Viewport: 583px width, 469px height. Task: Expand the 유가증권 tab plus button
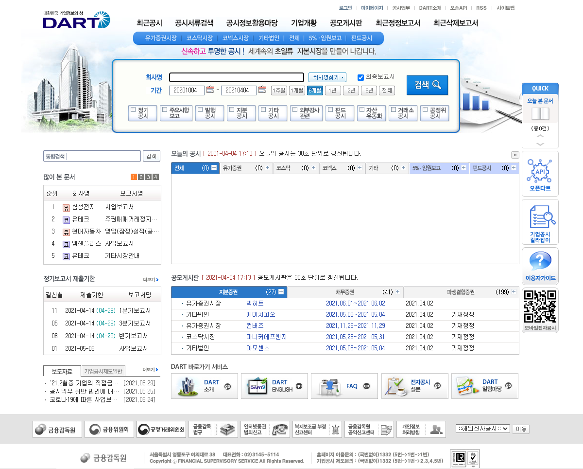(267, 168)
